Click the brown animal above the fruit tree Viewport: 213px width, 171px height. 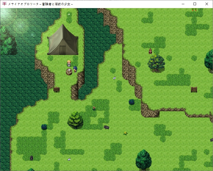tap(150, 51)
